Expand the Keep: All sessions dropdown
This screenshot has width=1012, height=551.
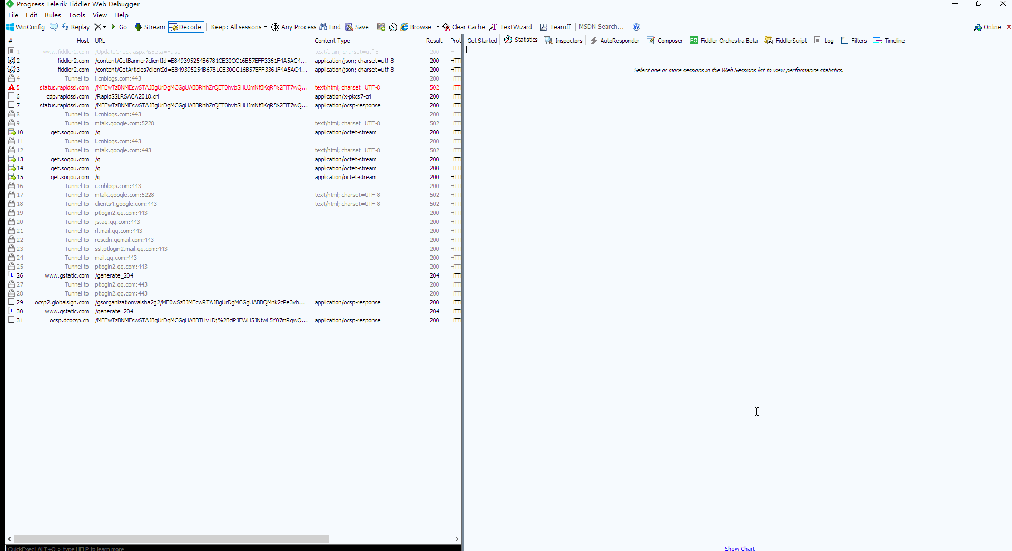[239, 27]
